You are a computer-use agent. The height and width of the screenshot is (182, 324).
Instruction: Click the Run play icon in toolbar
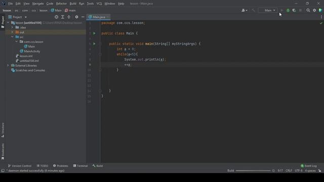(x=281, y=10)
